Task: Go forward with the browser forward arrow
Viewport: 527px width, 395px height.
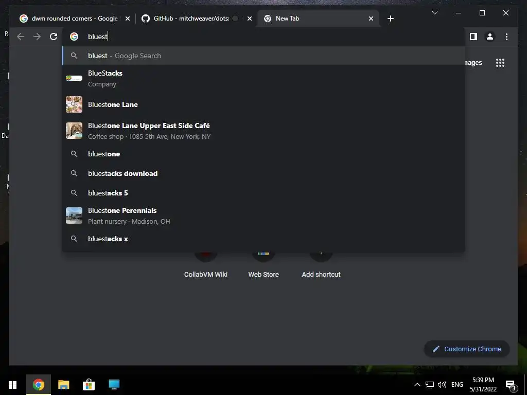Action: coord(37,37)
